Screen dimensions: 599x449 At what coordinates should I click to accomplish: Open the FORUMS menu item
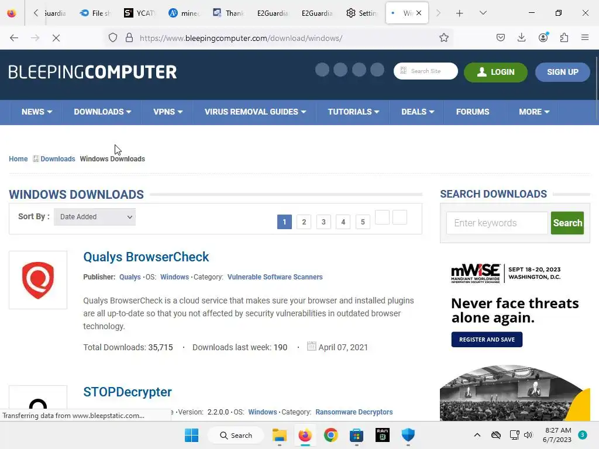tap(473, 112)
